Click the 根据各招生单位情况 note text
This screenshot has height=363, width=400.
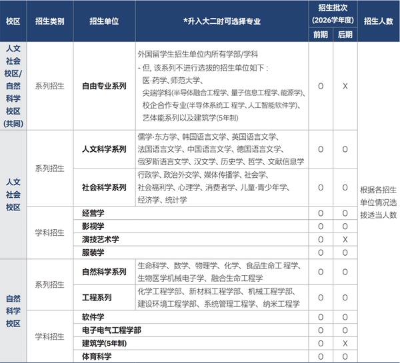378,196
